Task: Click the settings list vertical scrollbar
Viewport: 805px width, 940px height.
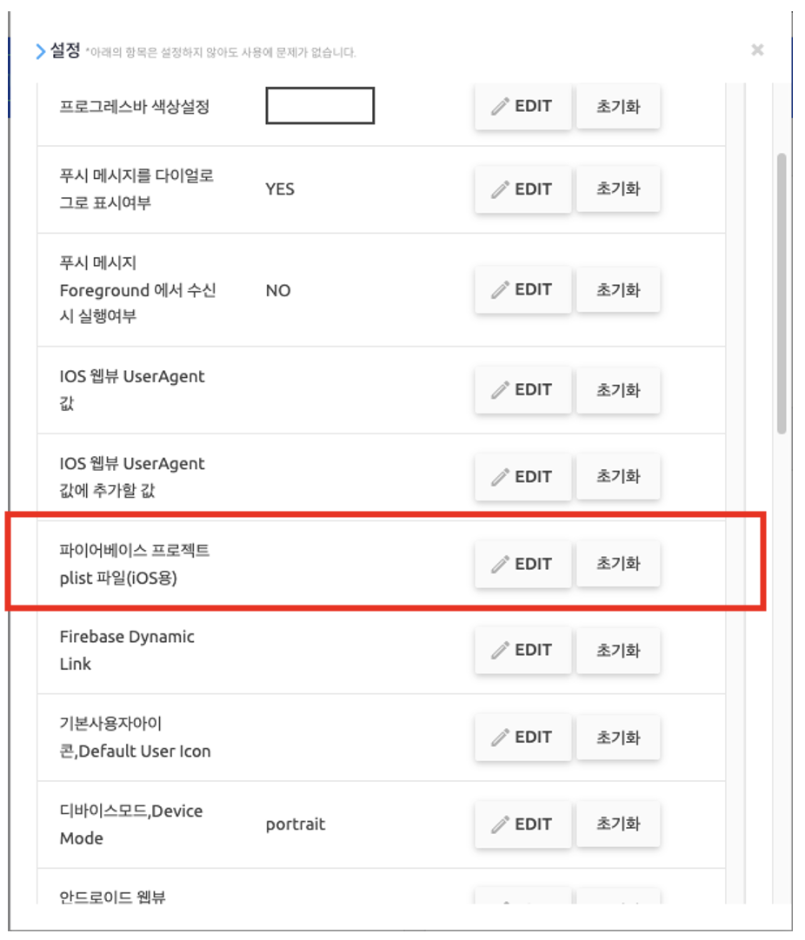Action: (782, 294)
